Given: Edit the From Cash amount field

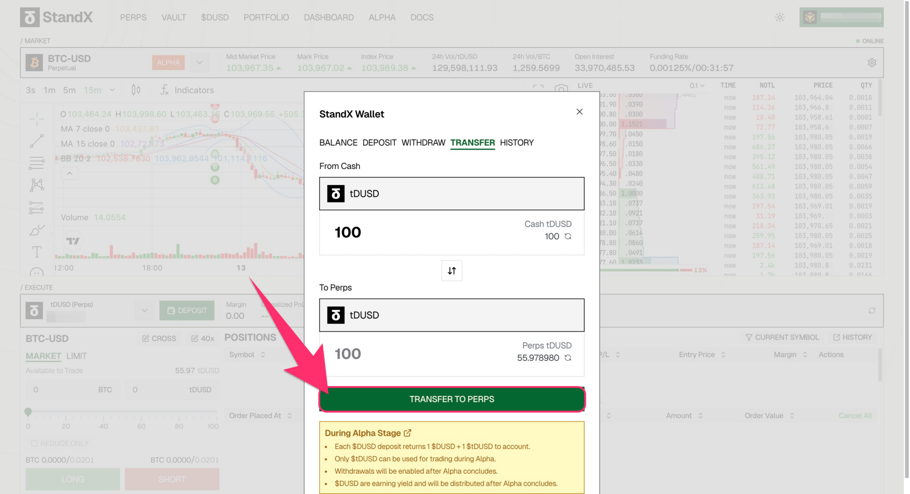Looking at the screenshot, I should pos(348,233).
